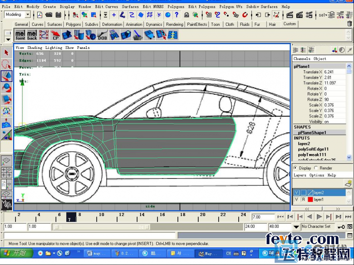Pick the Scale tool cube icon

click(6, 99)
